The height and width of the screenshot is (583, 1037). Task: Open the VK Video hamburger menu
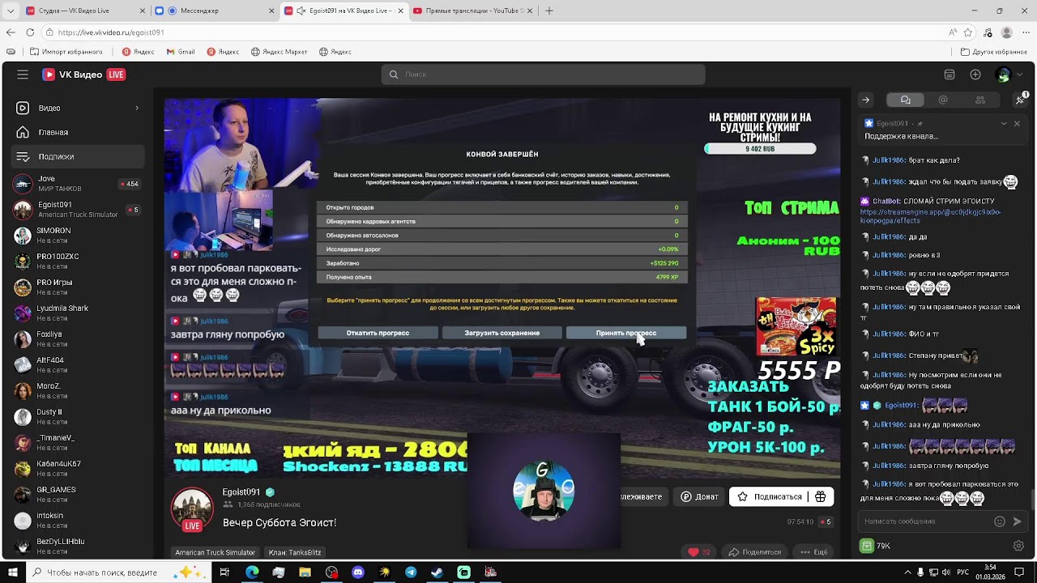[23, 74]
